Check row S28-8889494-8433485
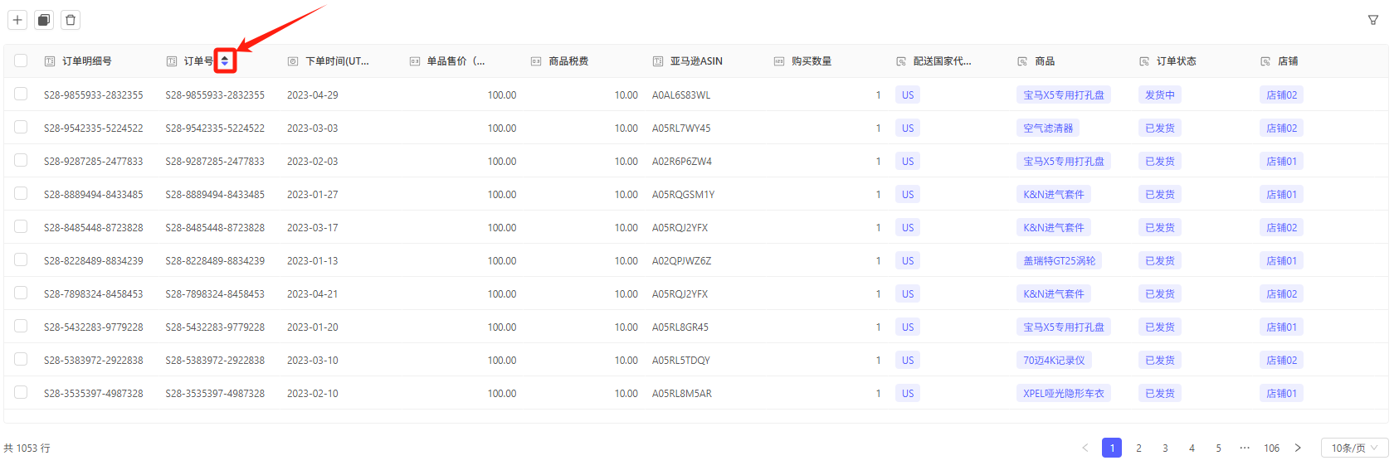This screenshot has height=475, width=1399. pyautogui.click(x=21, y=193)
